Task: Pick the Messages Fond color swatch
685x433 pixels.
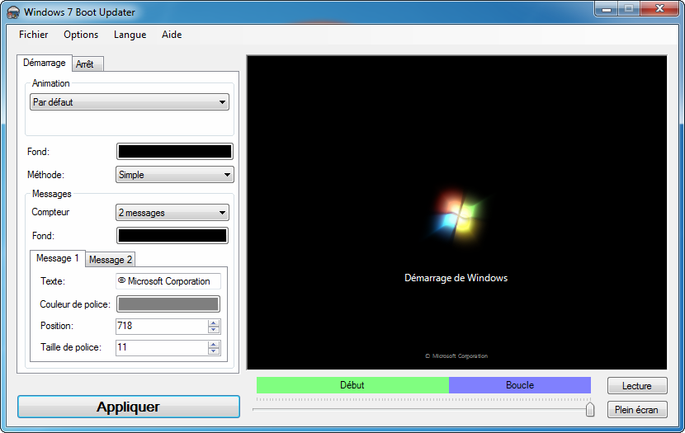Action: [x=172, y=236]
